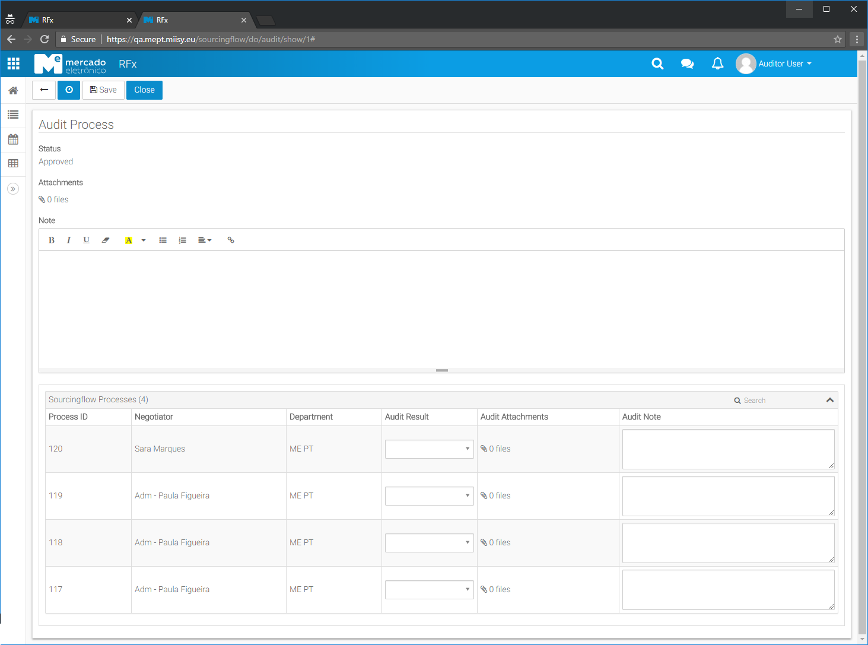Apply the yellow text highlight color

[x=129, y=240]
